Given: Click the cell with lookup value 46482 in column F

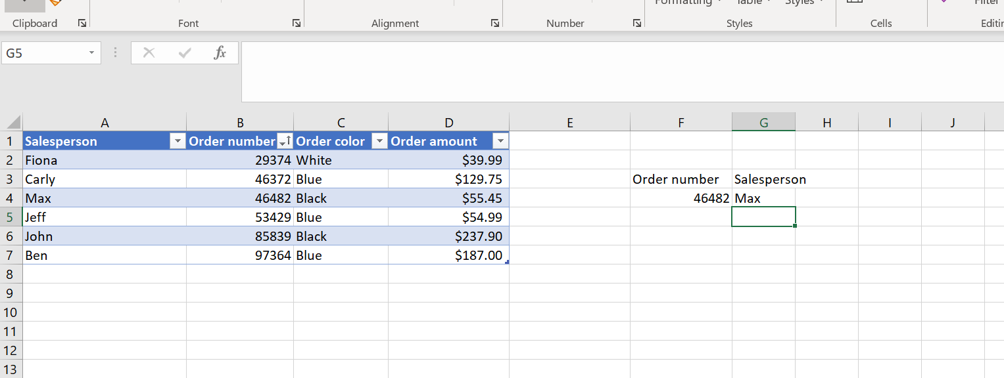Looking at the screenshot, I should 681,198.
